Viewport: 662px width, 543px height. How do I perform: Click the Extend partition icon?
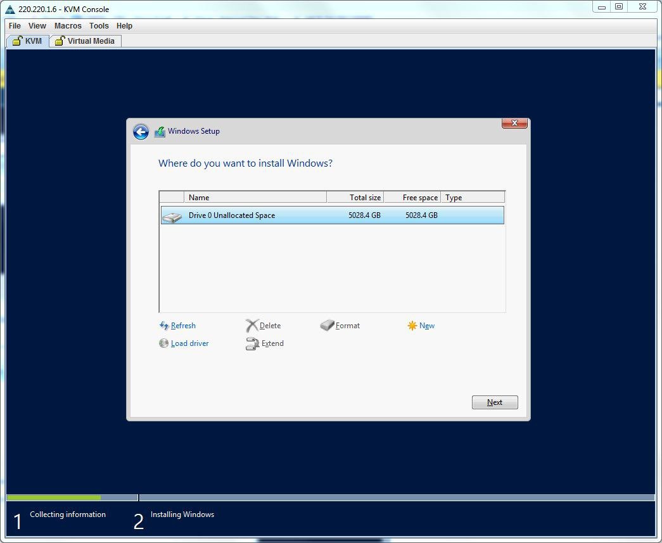click(252, 343)
